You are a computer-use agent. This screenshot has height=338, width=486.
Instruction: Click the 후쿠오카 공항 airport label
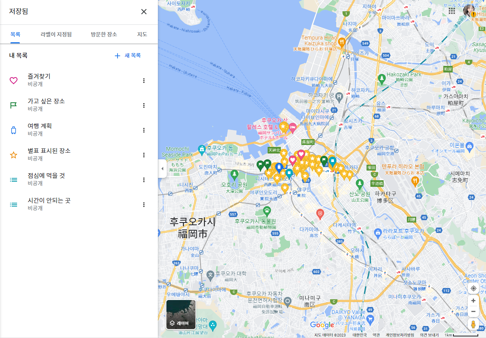[x=379, y=150]
